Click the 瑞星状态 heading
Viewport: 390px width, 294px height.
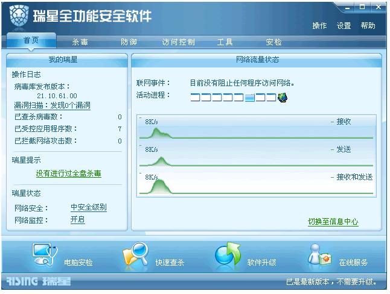26,193
